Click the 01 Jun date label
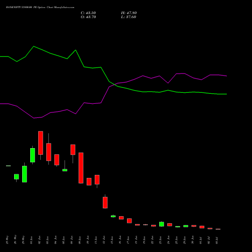252x252 pixels. coord(31,240)
